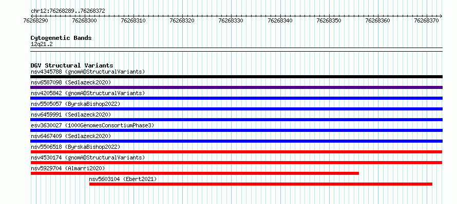The image size is (457, 204).
Task: Click ruler position 76268320
Action: (182, 20)
